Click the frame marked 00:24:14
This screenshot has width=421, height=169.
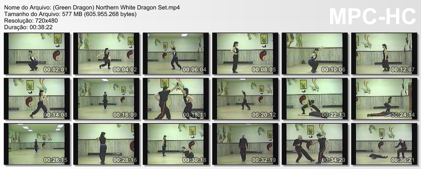tap(384, 99)
